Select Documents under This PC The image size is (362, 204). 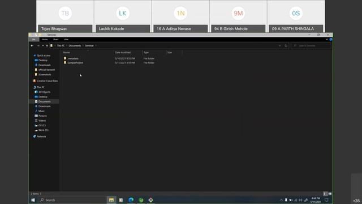click(44, 101)
